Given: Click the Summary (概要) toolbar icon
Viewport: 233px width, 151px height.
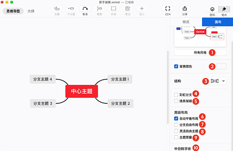Looking at the screenshot, I should [99, 9].
